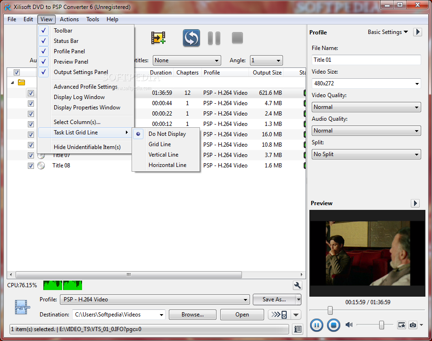Mute the preview speaker icon
The height and width of the screenshot is (341, 432).
coord(349,325)
